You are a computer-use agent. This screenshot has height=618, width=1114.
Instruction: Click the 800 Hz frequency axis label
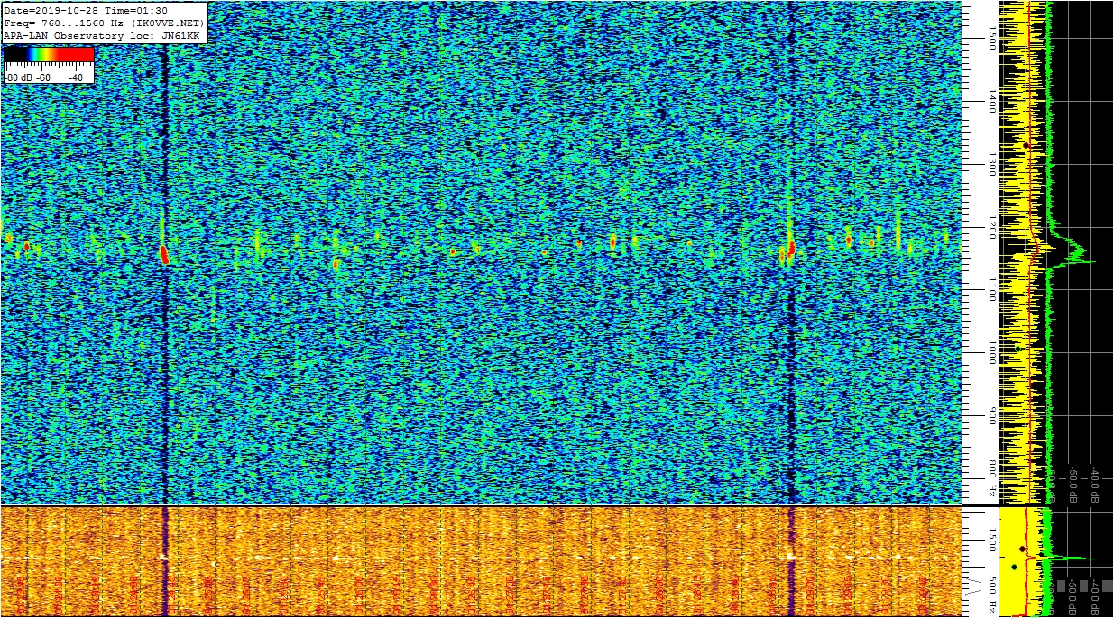pyautogui.click(x=991, y=478)
